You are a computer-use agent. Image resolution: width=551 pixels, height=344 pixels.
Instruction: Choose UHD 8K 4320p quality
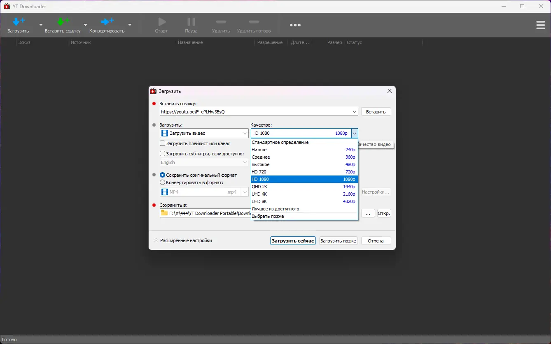pos(304,201)
